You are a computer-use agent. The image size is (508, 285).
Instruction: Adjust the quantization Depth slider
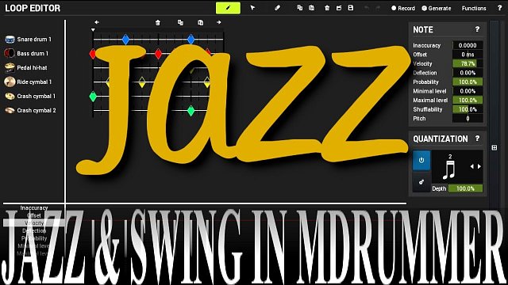pos(465,188)
